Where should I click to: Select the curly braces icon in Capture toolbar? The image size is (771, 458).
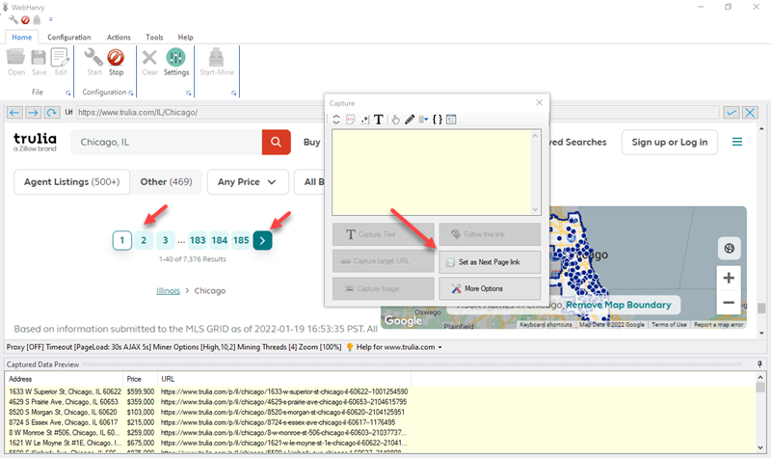coord(437,120)
